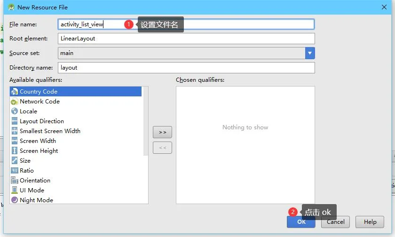Choose the Night Mode moon icon
This screenshot has height=237, width=395.
tap(15, 200)
